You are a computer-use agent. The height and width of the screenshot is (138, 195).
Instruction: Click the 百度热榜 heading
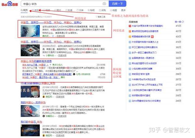coord(133,22)
